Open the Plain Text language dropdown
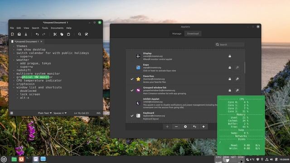This screenshot has height=163, width=290. pos(45,113)
